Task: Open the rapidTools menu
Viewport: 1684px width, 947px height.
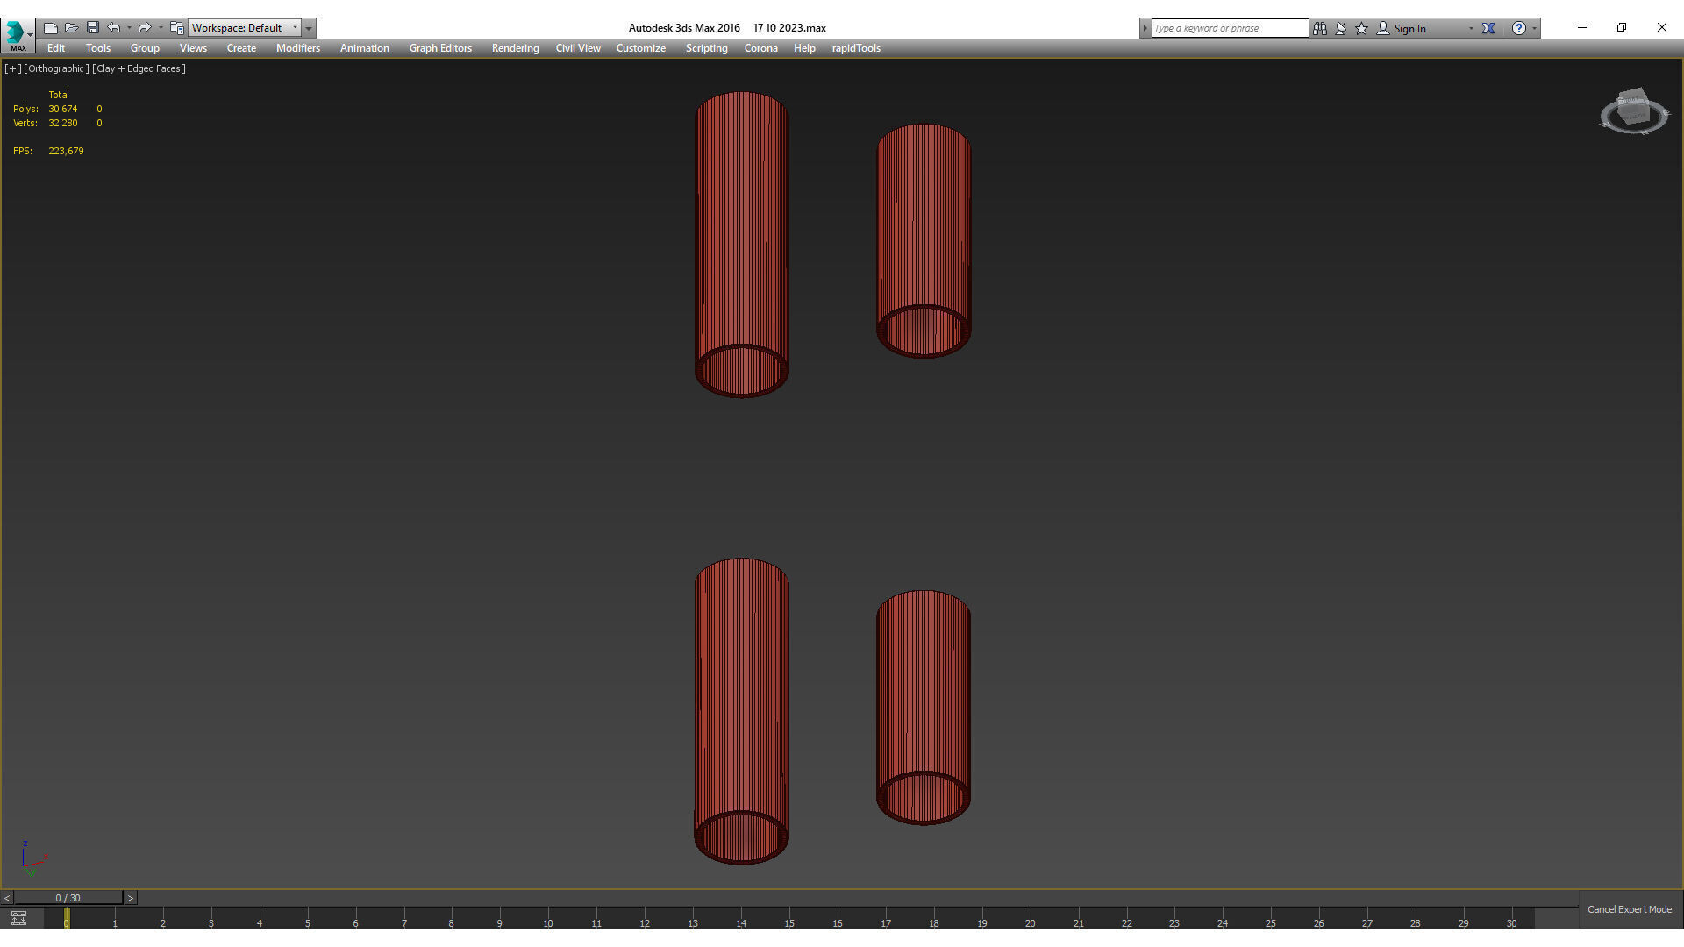Action: (856, 48)
